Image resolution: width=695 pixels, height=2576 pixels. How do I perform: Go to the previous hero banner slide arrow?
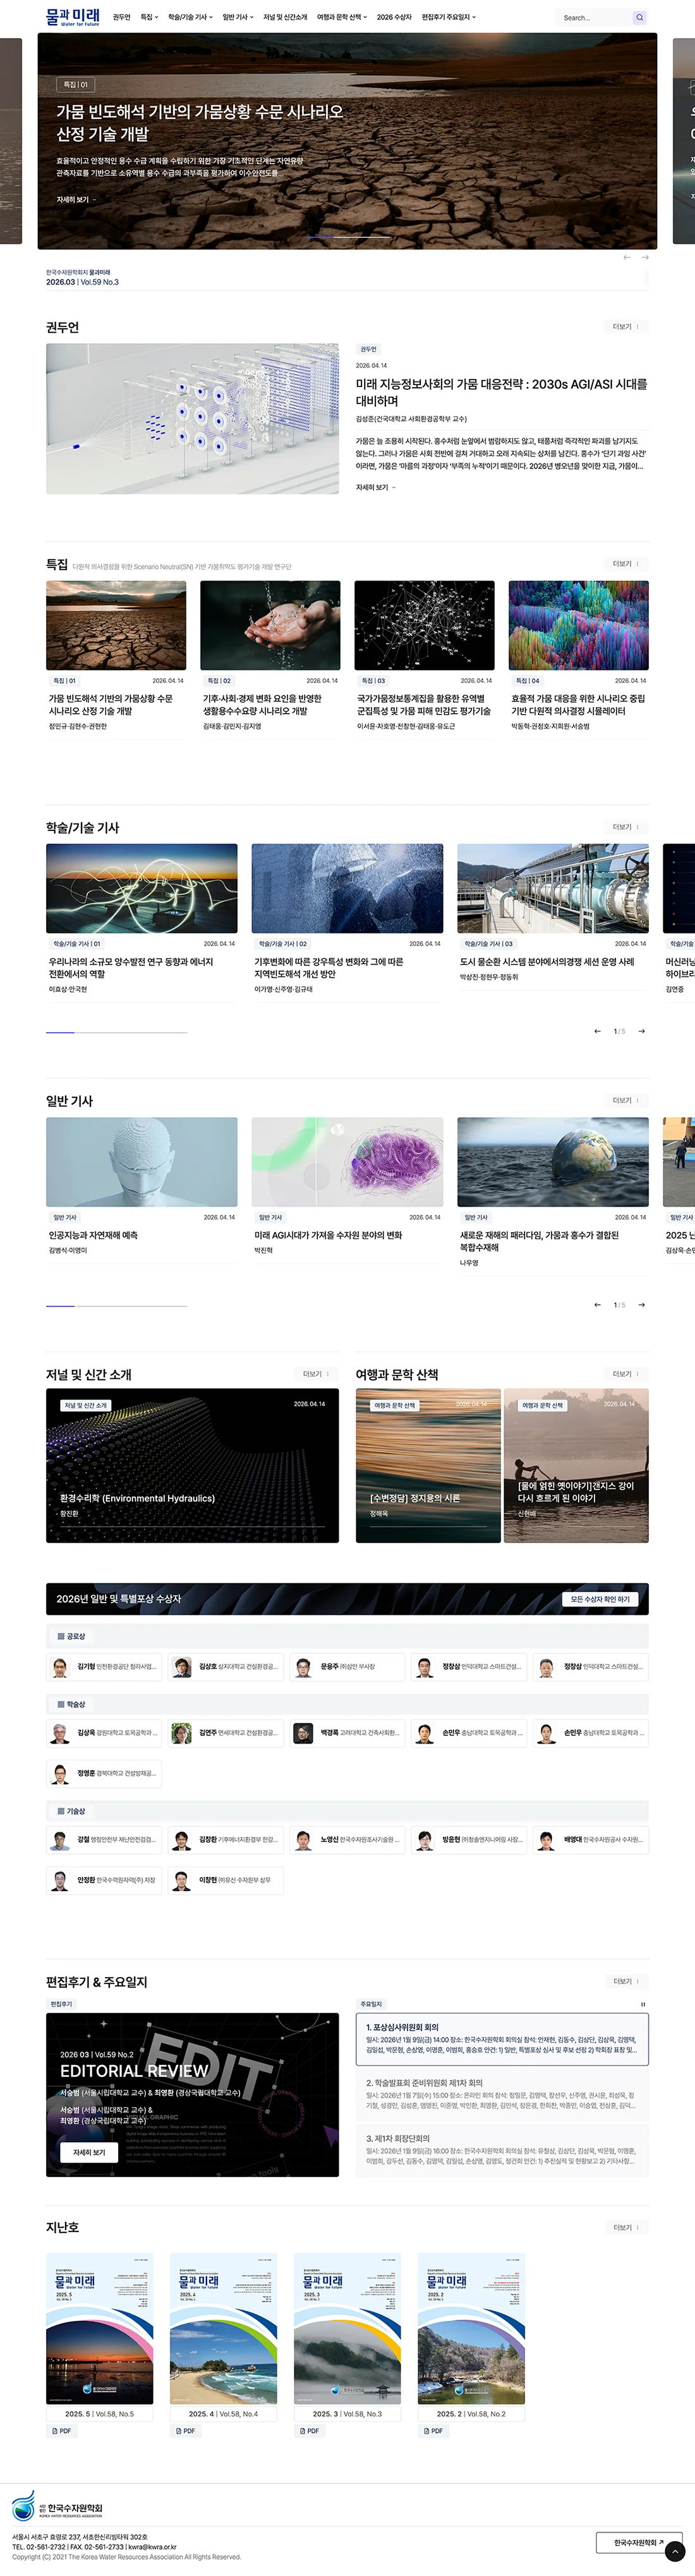pyautogui.click(x=627, y=257)
